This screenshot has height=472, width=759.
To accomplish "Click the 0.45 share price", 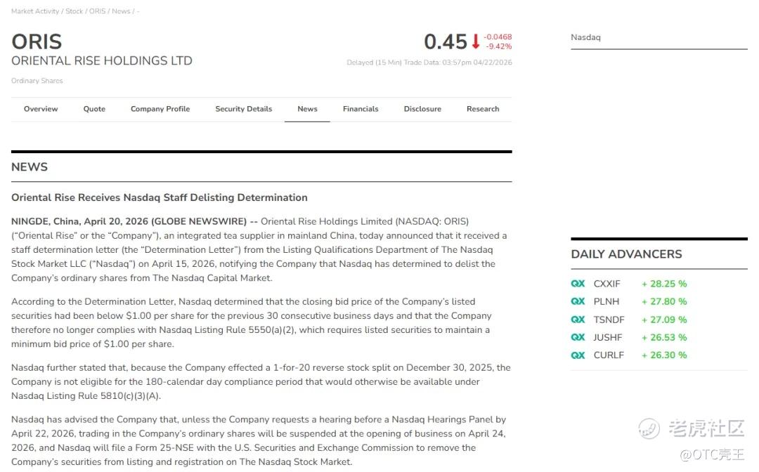I will click(446, 41).
